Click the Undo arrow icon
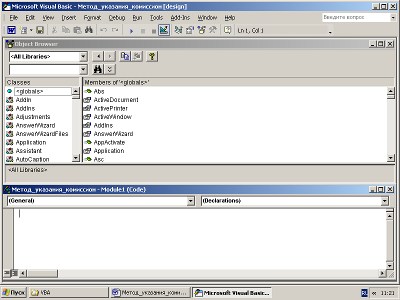Screen dimensions: 400x300 [x=103, y=30]
